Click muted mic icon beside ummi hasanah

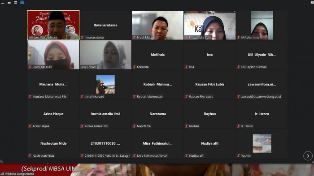coord(30,67)
